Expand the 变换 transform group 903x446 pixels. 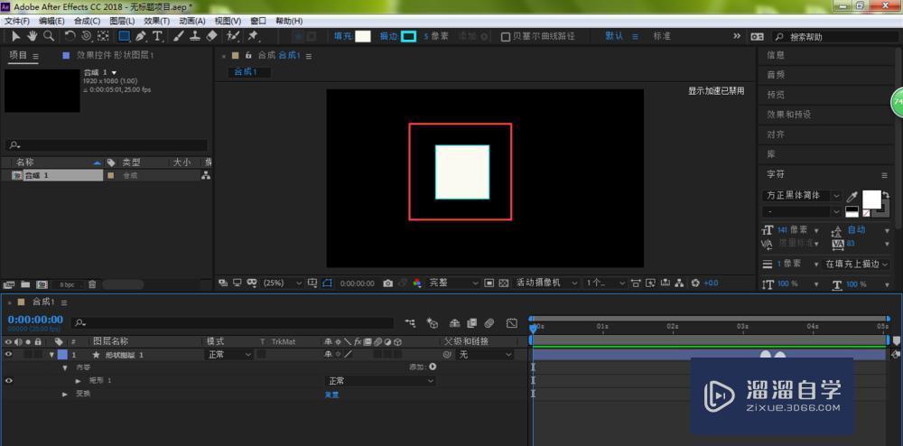pos(65,395)
